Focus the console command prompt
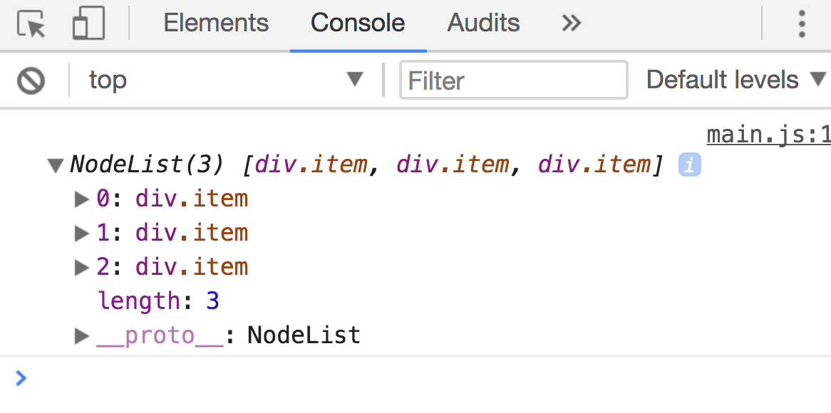 point(285,378)
